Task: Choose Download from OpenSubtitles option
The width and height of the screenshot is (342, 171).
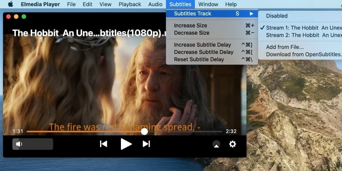Action: point(300,55)
